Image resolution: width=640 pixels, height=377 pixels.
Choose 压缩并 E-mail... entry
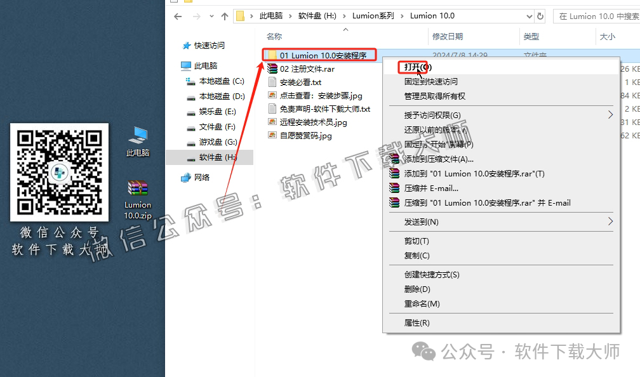(x=431, y=189)
